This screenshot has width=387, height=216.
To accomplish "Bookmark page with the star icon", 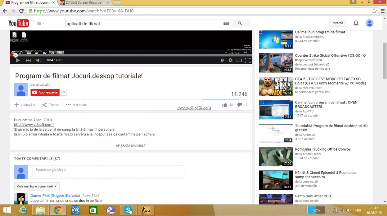I will coord(374,11).
